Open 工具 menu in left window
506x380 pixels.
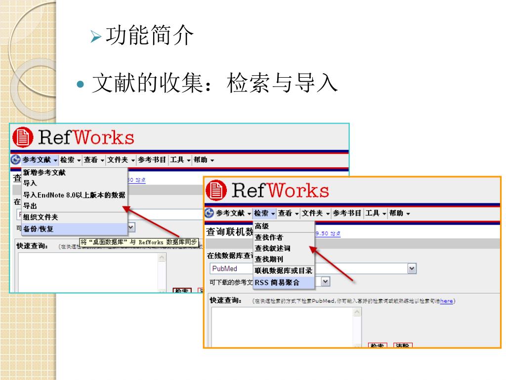pos(180,160)
